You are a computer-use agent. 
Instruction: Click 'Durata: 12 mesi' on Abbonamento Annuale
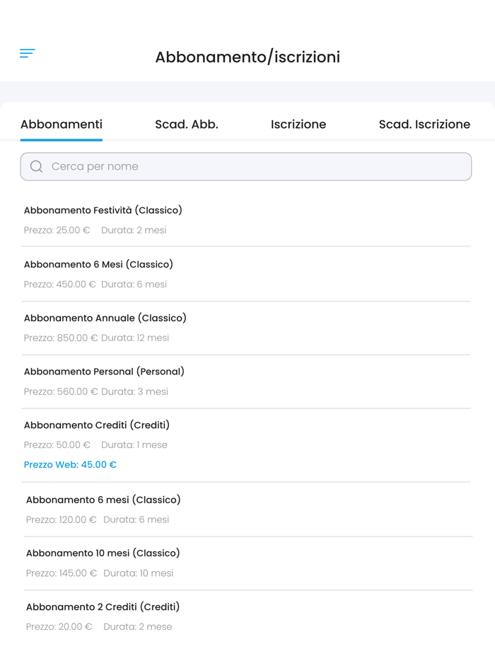click(x=140, y=338)
